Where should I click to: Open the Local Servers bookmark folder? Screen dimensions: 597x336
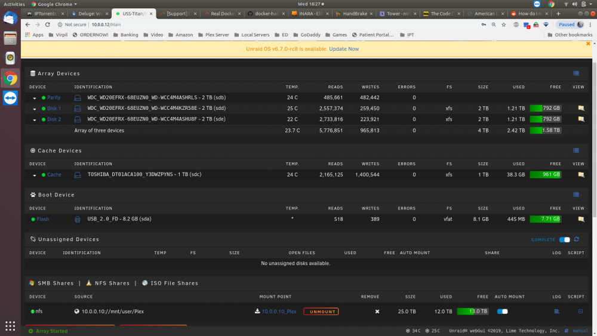(252, 35)
